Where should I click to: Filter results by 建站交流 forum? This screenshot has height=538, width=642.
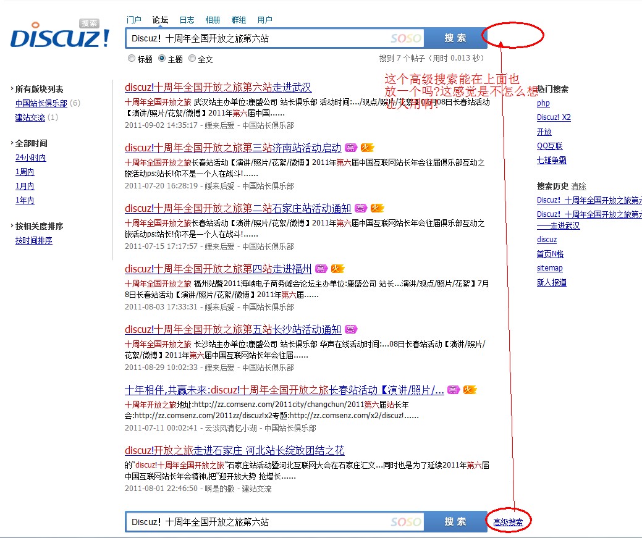(30, 117)
